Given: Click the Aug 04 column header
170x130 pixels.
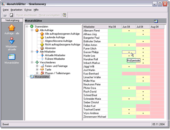Looking at the screenshot, I should point(157,27).
